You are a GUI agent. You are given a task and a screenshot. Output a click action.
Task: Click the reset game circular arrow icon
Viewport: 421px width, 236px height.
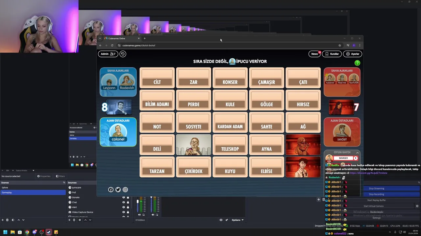pos(123,54)
